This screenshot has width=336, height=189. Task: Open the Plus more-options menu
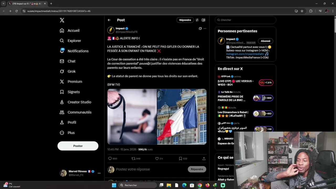coord(67,133)
